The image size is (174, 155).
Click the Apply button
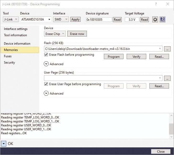click(x=75, y=19)
